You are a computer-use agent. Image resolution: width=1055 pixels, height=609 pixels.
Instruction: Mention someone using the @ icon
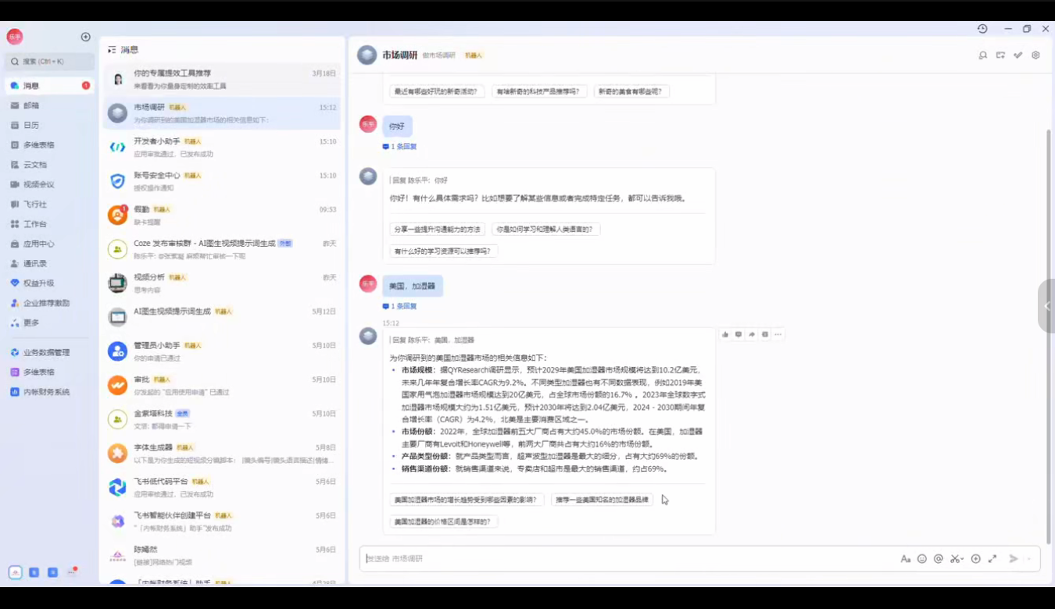click(938, 559)
